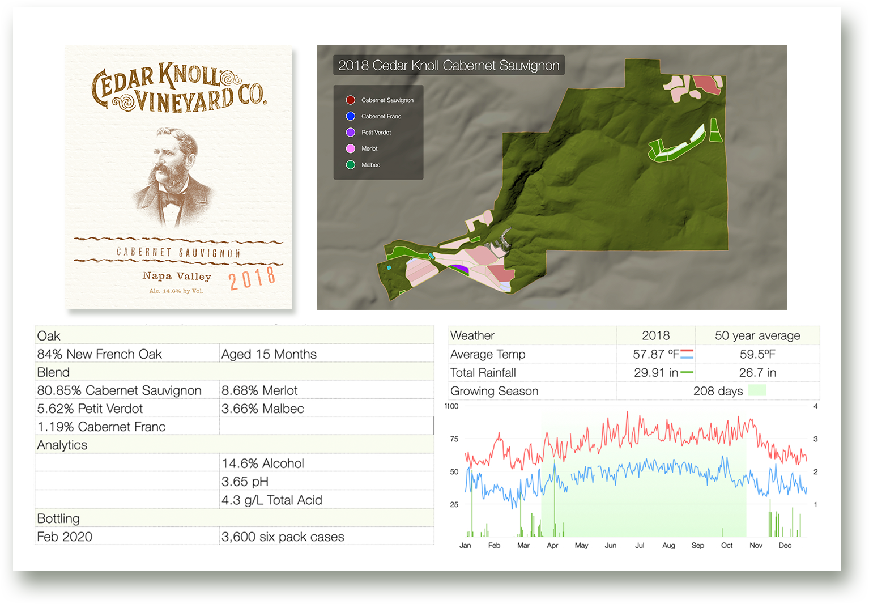Select the '4.3 g/L Total Acid' cell
The height and width of the screenshot is (604, 869).
pyautogui.click(x=326, y=499)
